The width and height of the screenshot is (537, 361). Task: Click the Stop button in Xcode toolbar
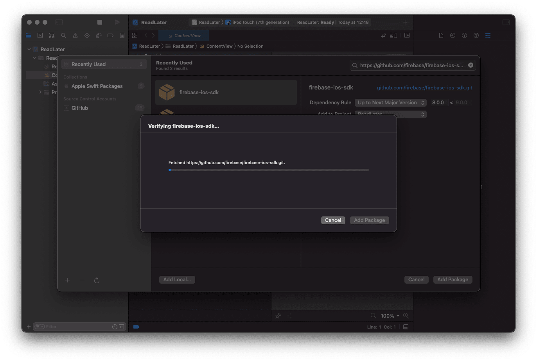pyautogui.click(x=100, y=22)
